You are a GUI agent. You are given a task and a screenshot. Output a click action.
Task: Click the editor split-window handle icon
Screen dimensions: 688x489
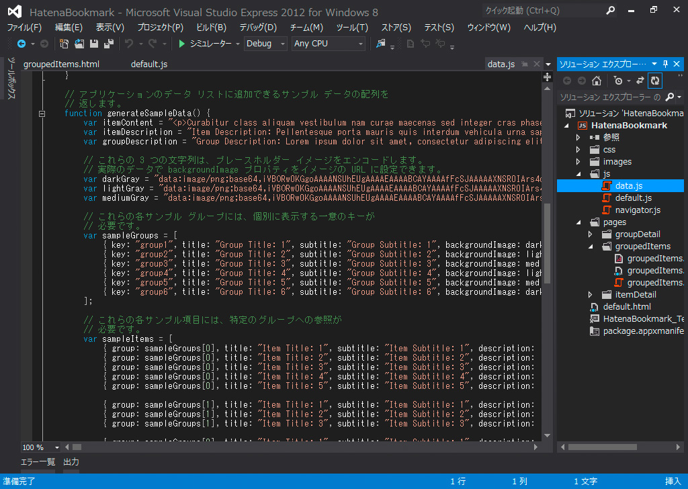[x=547, y=77]
